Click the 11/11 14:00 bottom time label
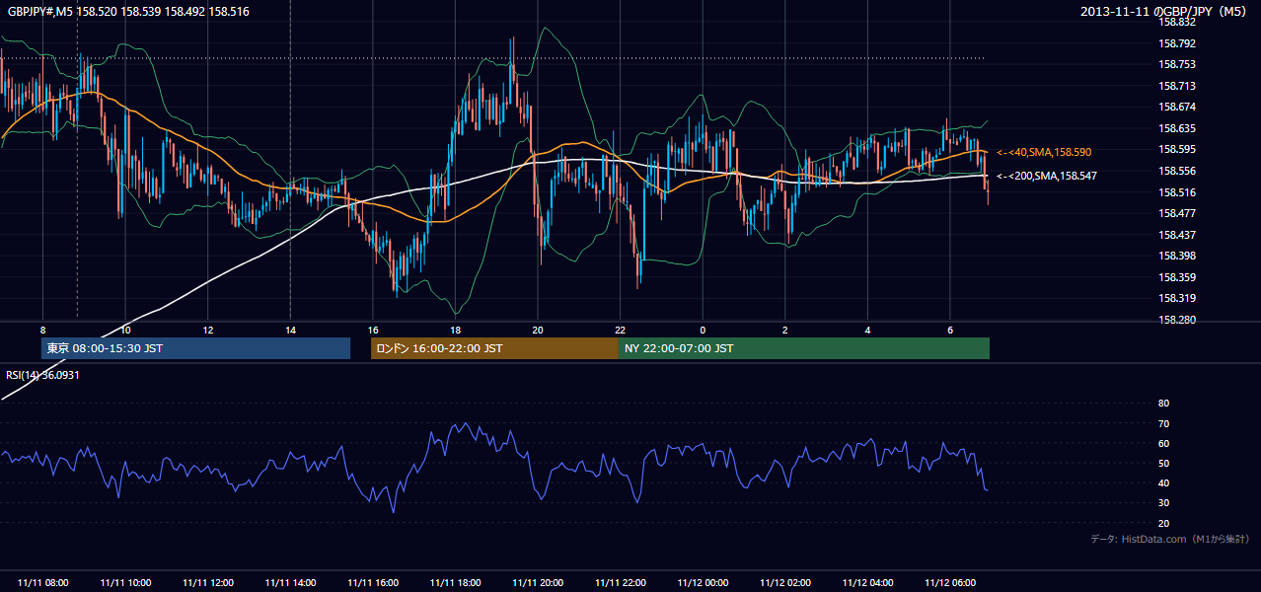Viewport: 1261px width, 592px height. [x=290, y=583]
